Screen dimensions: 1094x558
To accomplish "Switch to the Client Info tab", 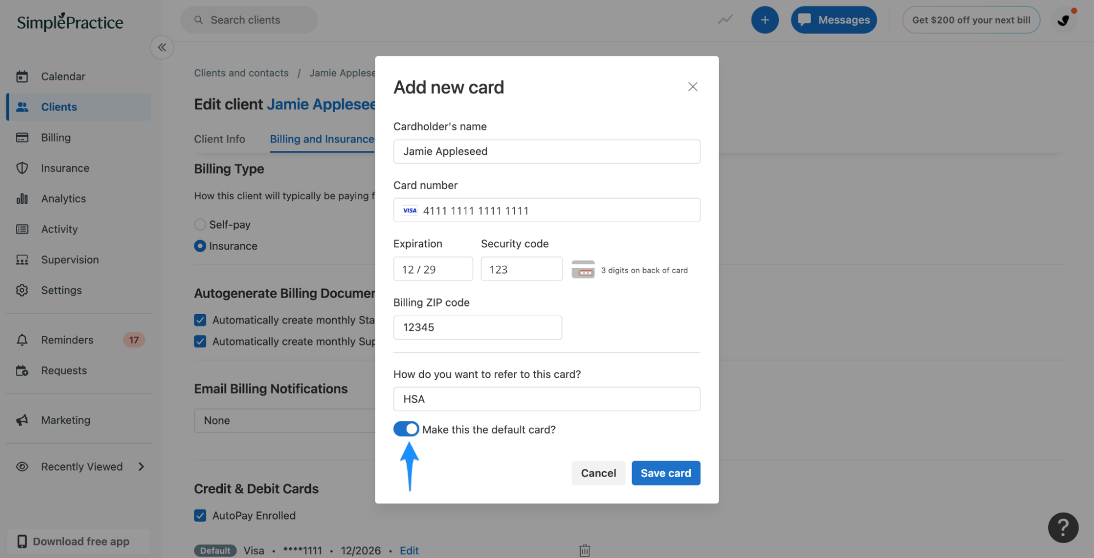I will [219, 139].
